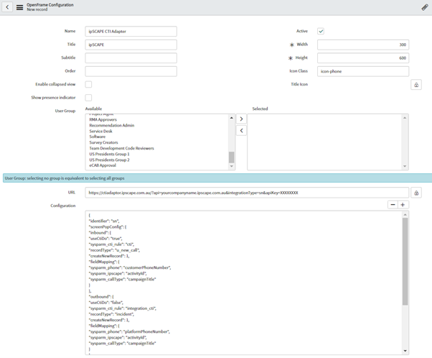Edit the Title field containing ipSCAPE

(x=131, y=45)
